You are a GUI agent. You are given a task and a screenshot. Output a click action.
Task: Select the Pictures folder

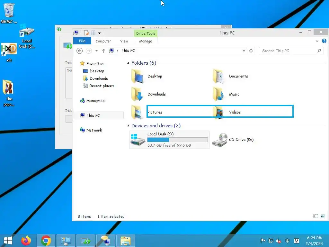[x=147, y=112]
